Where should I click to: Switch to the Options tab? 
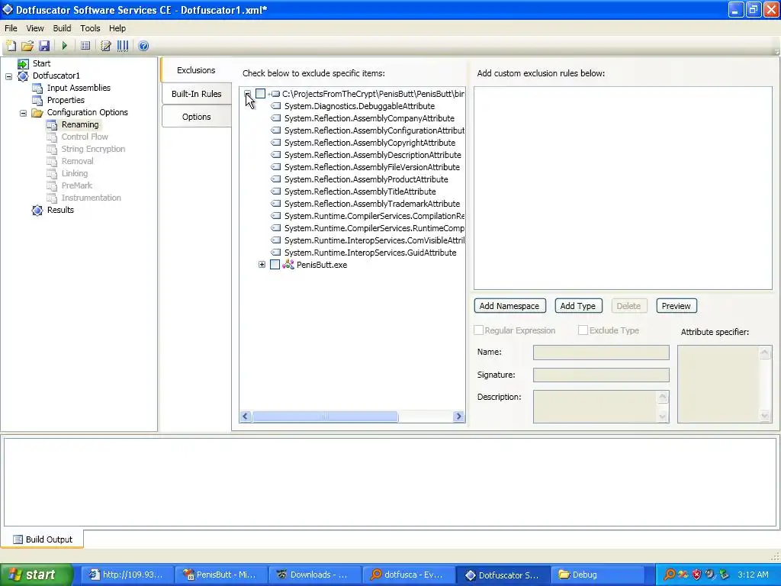(196, 117)
